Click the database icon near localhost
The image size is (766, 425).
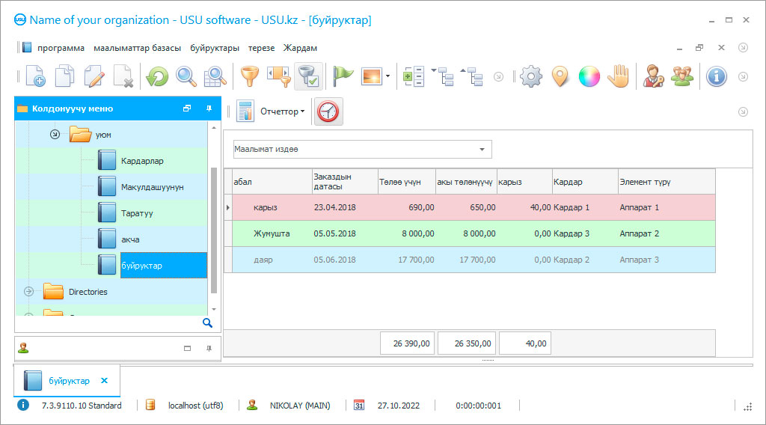point(150,405)
